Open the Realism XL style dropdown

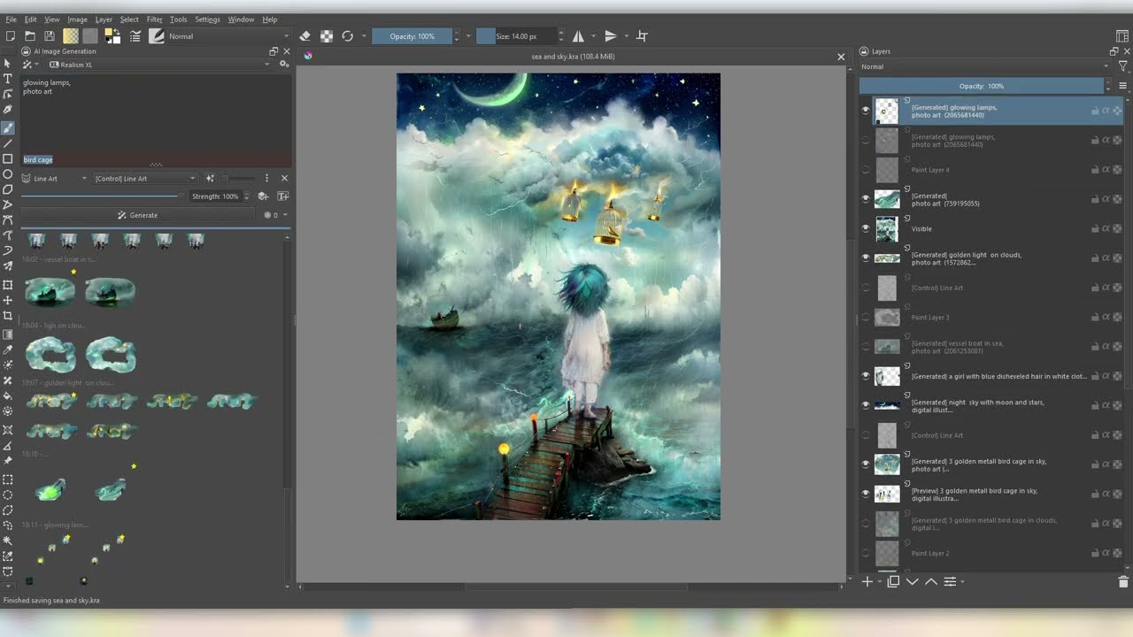pyautogui.click(x=159, y=65)
